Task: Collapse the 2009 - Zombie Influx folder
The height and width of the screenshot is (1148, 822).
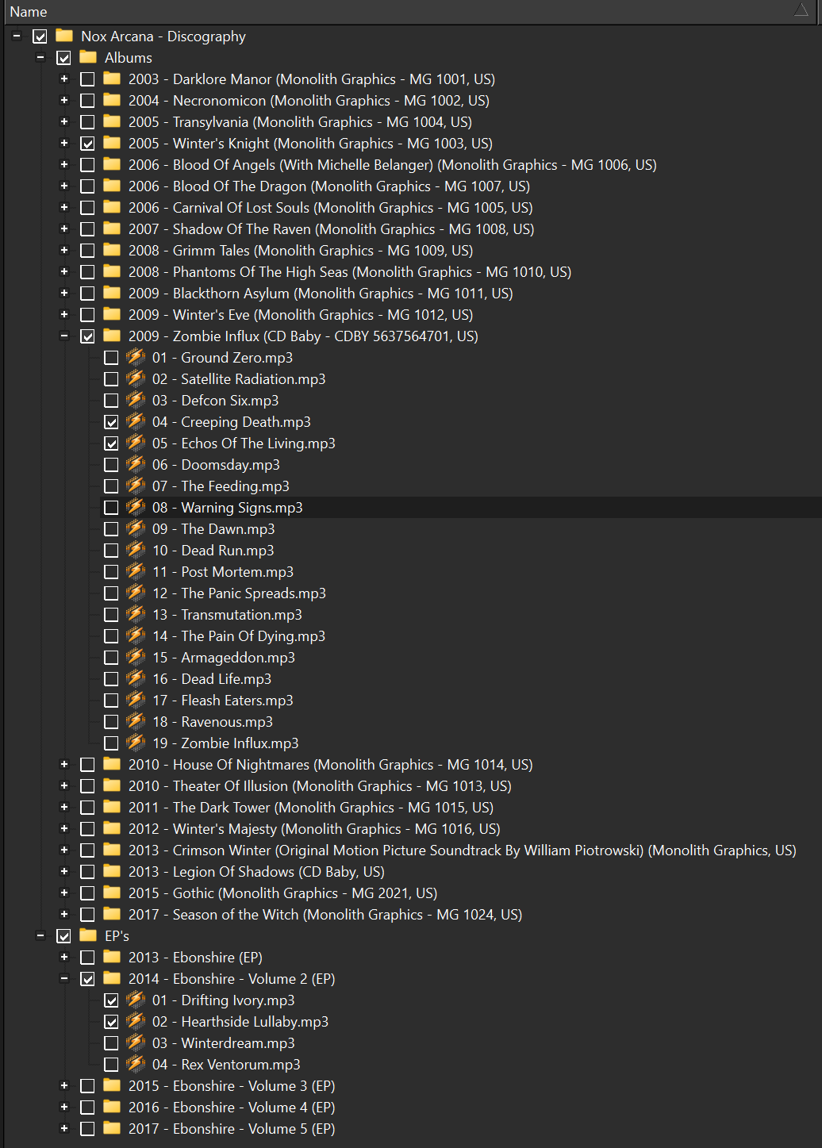Action: point(64,336)
